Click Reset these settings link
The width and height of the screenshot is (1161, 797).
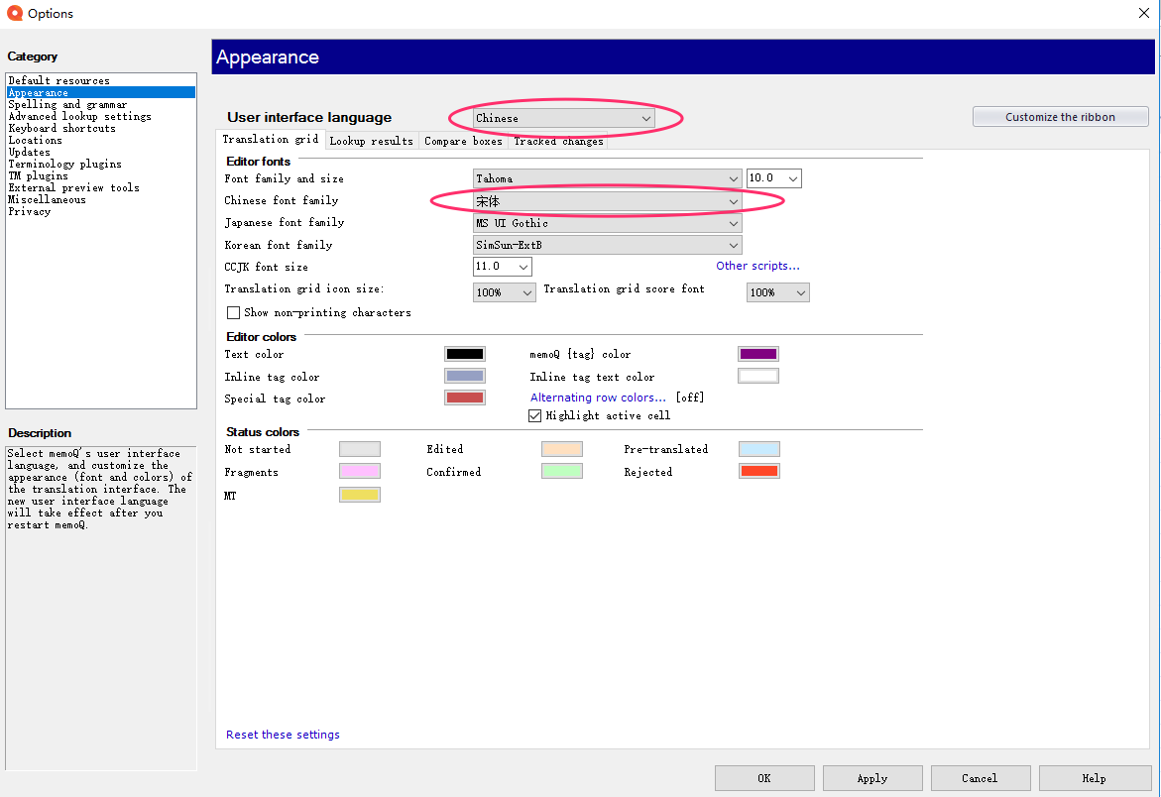[x=283, y=735]
